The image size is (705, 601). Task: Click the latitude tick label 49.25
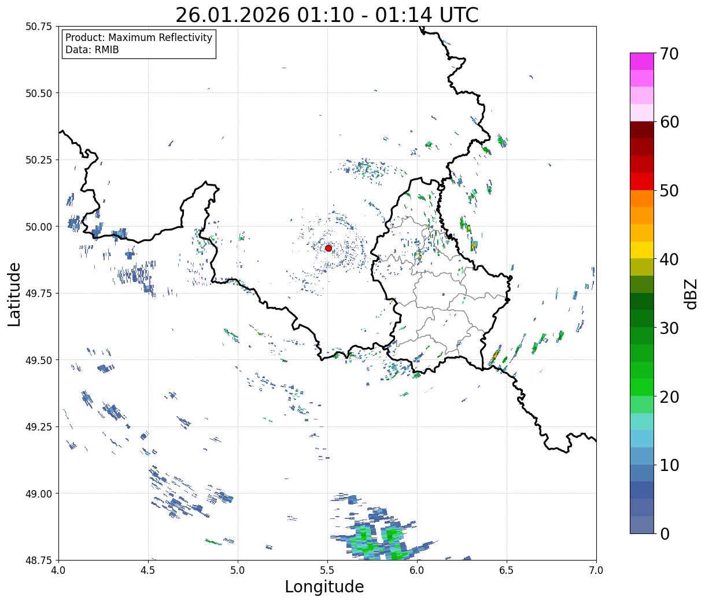[38, 427]
